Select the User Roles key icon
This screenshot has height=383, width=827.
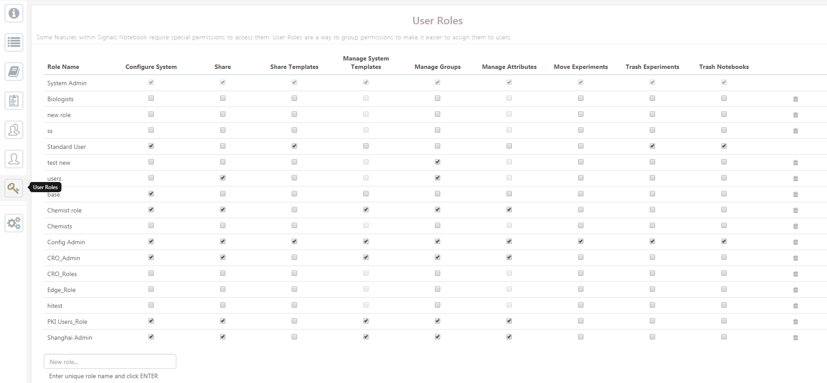14,188
